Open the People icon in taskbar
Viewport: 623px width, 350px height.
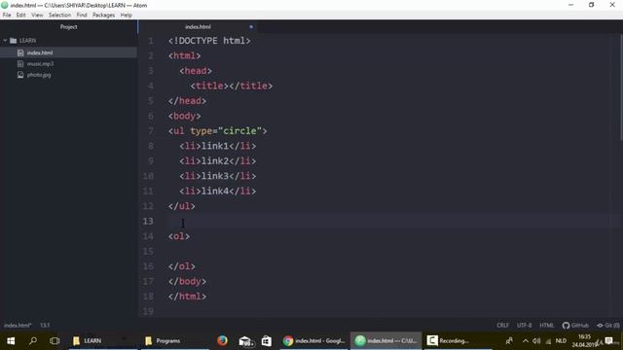click(509, 341)
